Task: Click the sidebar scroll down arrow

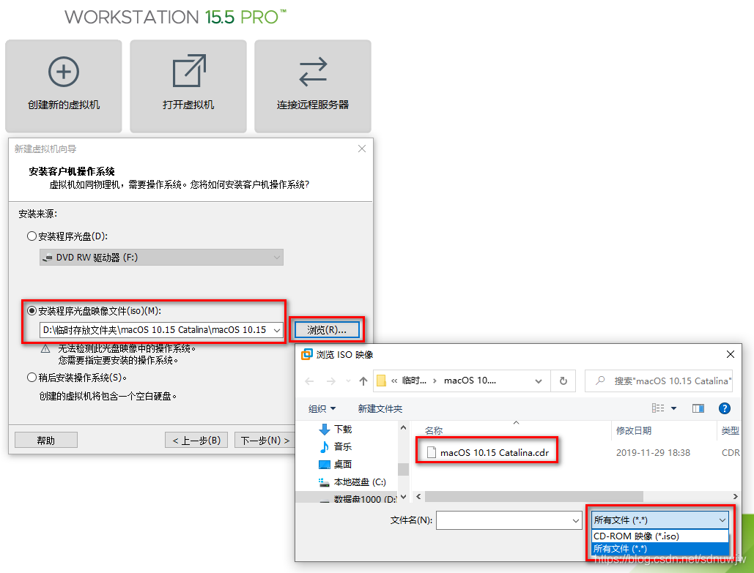Action: 404,497
